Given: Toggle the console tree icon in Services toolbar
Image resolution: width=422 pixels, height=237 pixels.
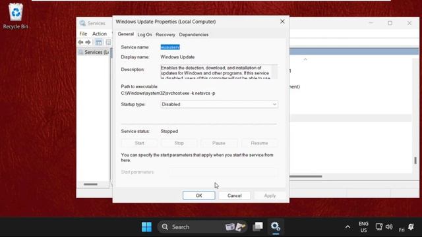Looking at the screenshot, I should tap(99, 42).
